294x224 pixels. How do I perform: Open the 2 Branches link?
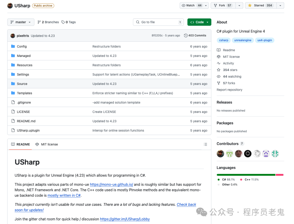pos(48,22)
